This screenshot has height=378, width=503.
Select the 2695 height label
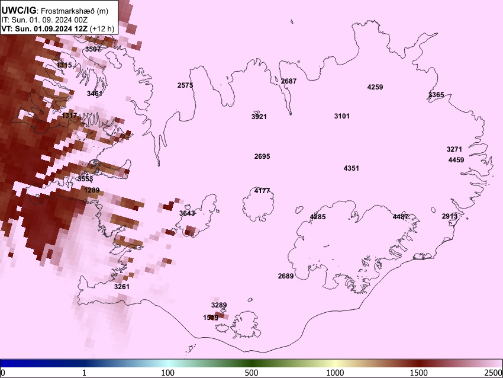pos(262,156)
